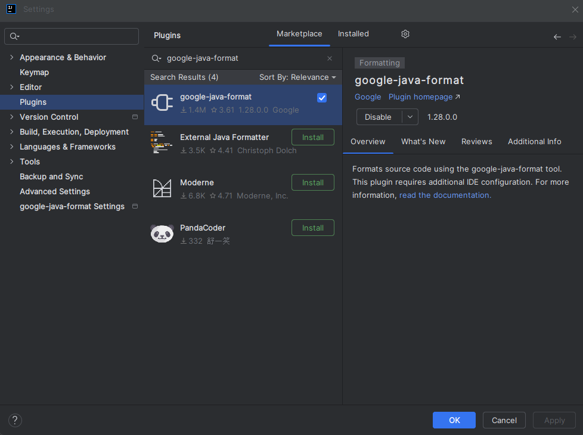Install External Java Formatter plugin

click(313, 137)
